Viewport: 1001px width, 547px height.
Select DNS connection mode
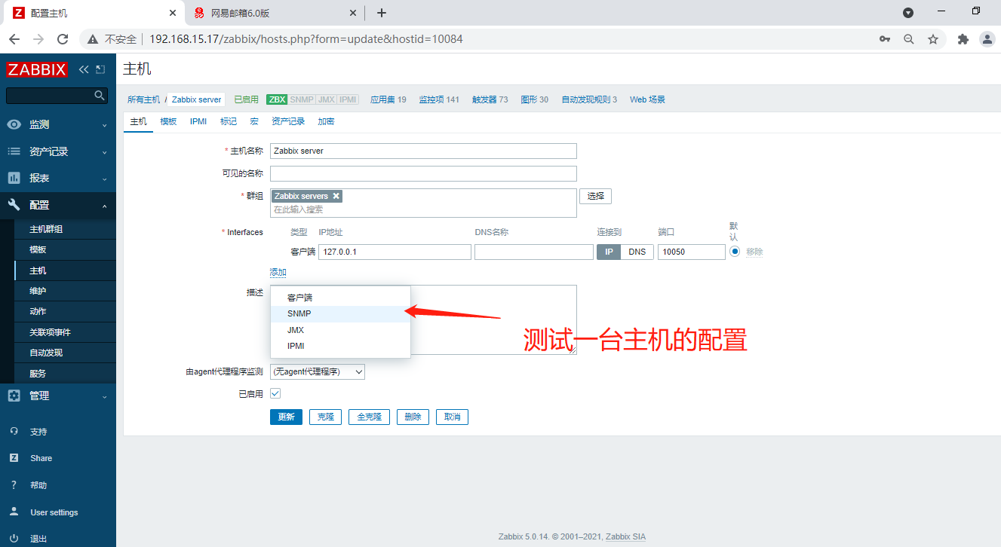click(x=637, y=252)
